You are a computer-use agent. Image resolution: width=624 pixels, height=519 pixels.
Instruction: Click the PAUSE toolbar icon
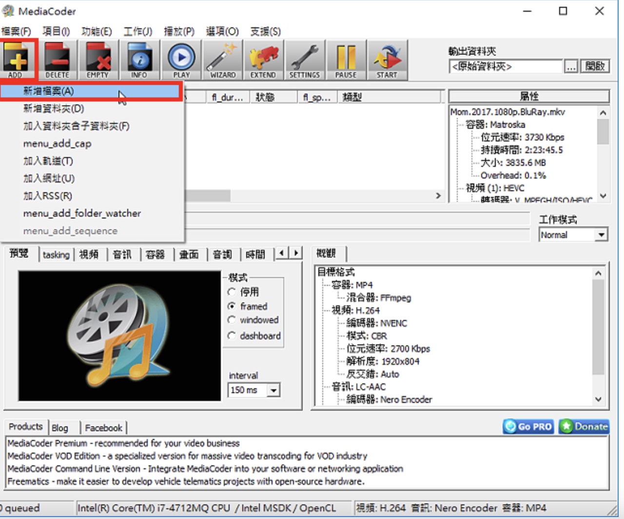point(346,60)
